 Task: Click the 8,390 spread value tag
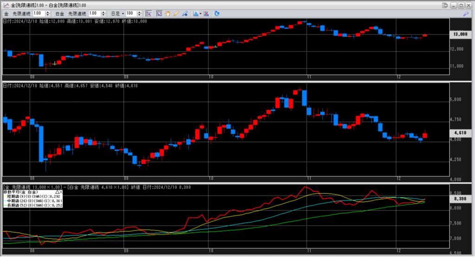(460, 199)
